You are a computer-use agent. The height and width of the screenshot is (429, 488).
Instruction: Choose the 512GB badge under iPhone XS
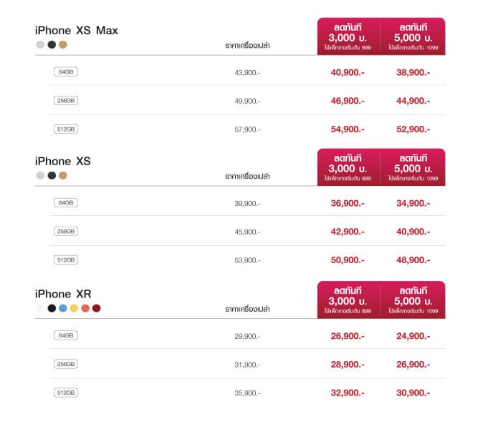click(x=66, y=260)
